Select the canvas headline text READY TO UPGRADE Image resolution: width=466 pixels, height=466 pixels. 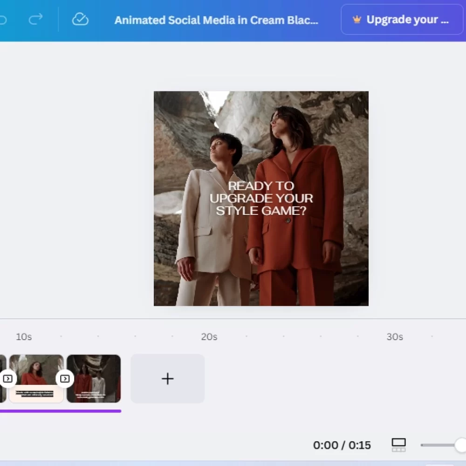click(x=261, y=198)
